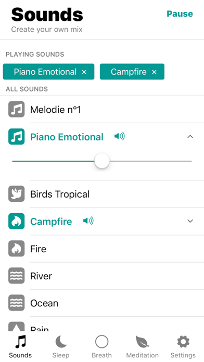
Task: Click the Piano Emotional volume slider handle
Action: coord(102,161)
